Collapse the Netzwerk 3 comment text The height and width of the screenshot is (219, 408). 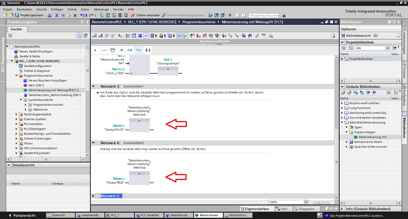point(98,93)
